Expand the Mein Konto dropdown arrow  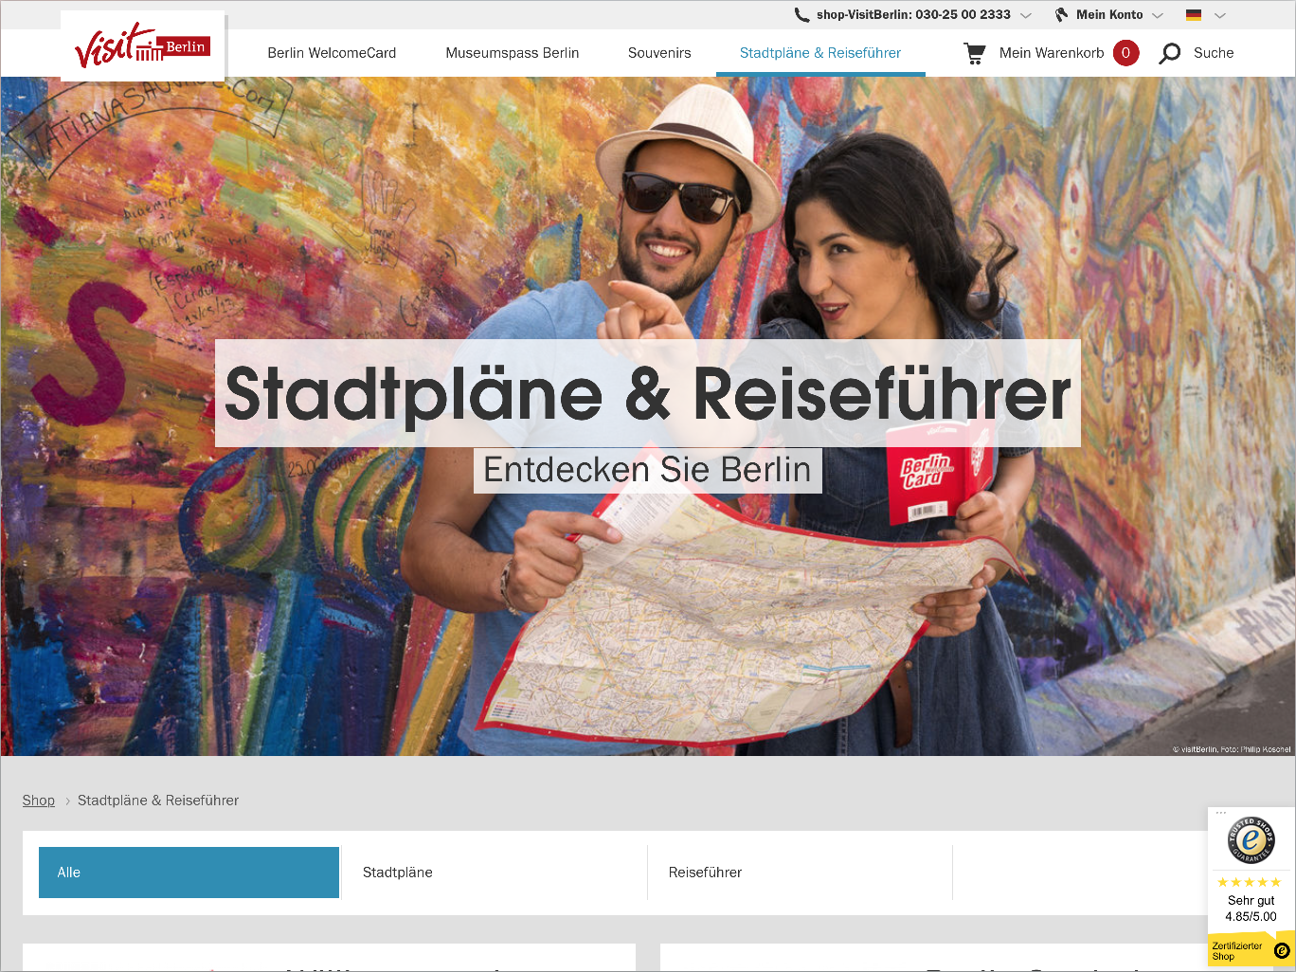[1158, 15]
